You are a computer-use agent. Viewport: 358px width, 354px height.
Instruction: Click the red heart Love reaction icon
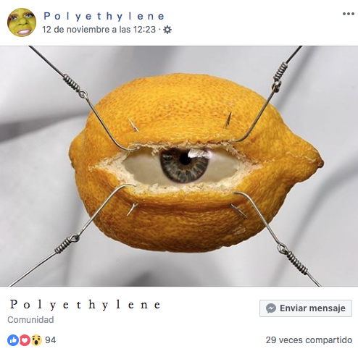pos(25,340)
